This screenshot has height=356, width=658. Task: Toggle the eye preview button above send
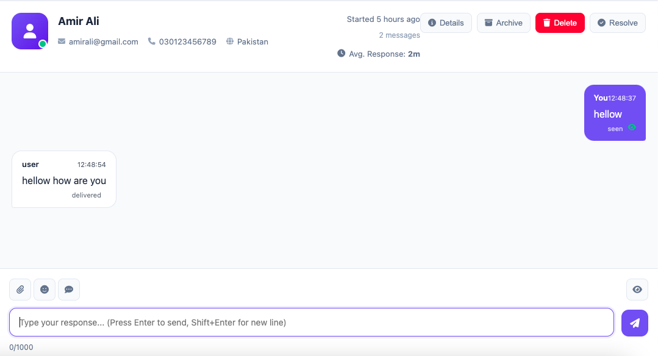637,290
